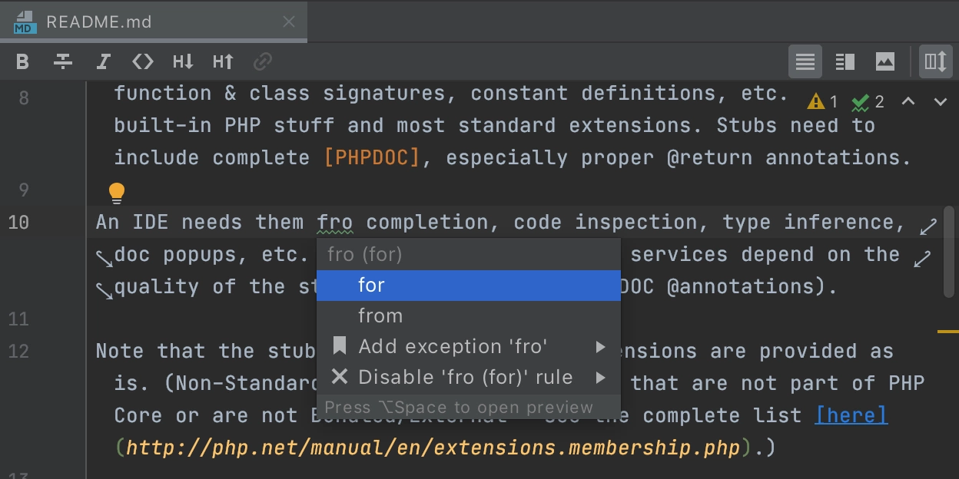This screenshot has height=479, width=959.
Task: Insert code span with angle brackets icon
Action: point(143,61)
